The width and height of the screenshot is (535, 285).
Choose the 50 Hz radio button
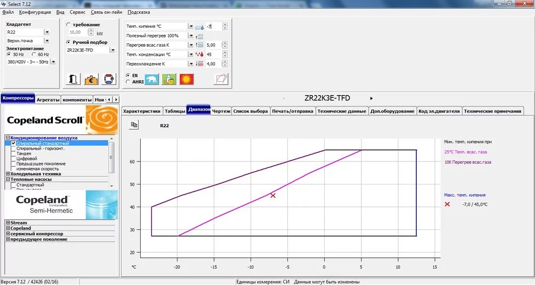9,54
